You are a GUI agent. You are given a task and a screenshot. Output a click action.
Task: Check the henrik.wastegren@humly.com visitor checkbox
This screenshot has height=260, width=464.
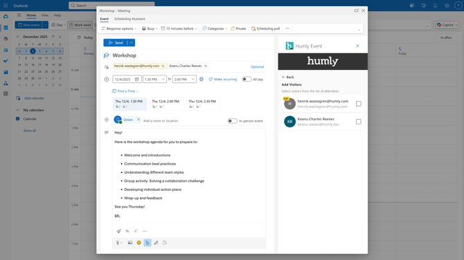coord(358,104)
